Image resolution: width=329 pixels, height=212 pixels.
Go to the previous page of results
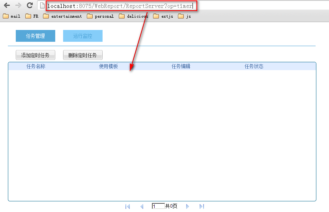pyautogui.click(x=142, y=206)
